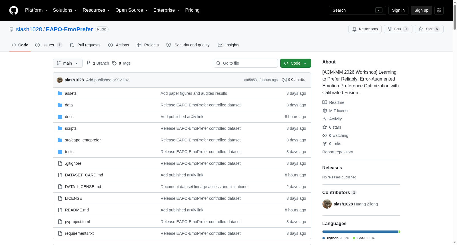Image resolution: width=457 pixels, height=245 pixels.
Task: Click the branch icon beside 1 Branch
Action: coord(89,63)
